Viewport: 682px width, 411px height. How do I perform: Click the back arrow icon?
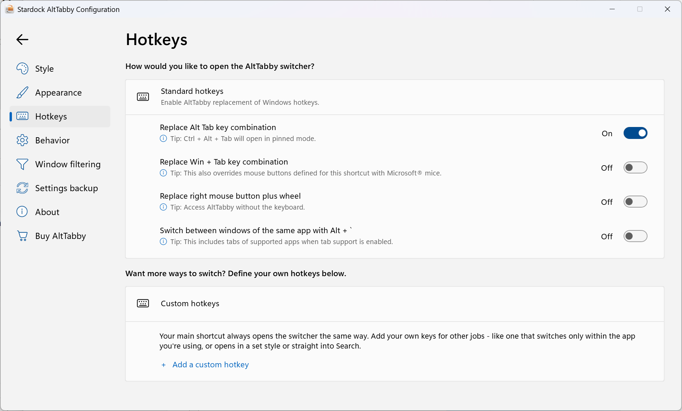pyautogui.click(x=22, y=40)
